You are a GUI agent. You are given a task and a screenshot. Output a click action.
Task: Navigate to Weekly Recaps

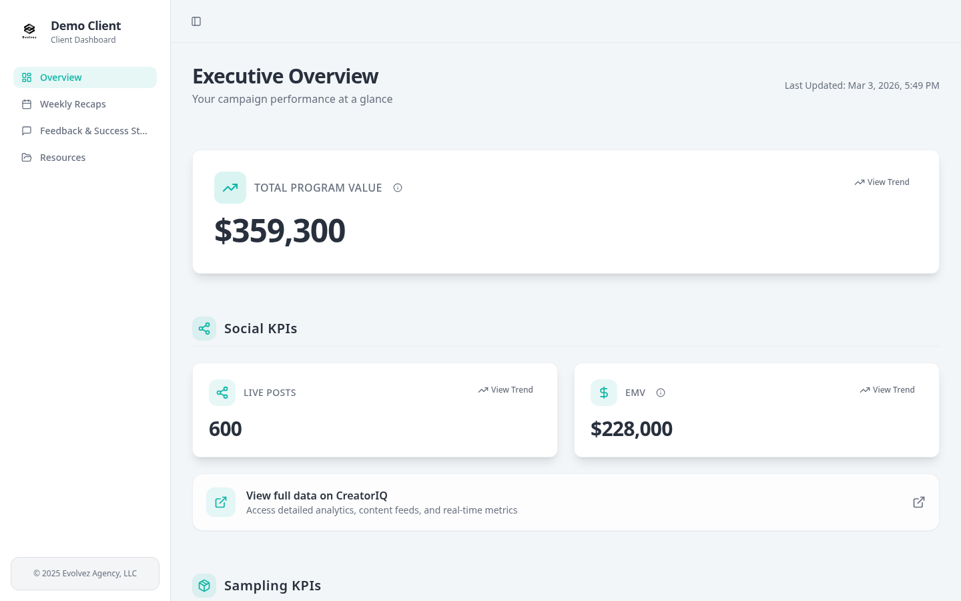point(73,104)
